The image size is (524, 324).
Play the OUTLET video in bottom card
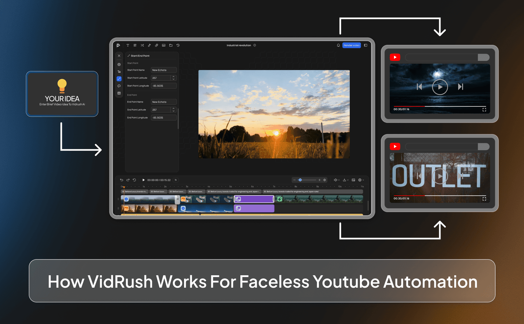440,176
